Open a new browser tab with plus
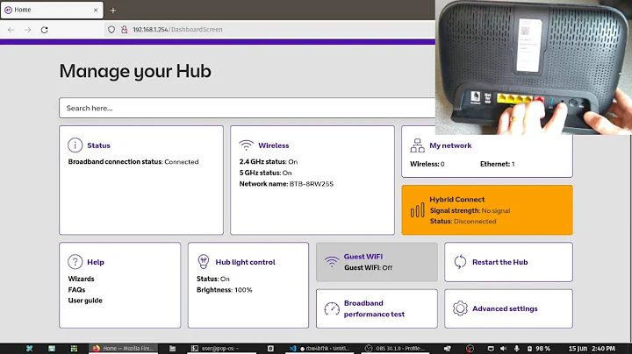The image size is (632, 354). pos(113,10)
